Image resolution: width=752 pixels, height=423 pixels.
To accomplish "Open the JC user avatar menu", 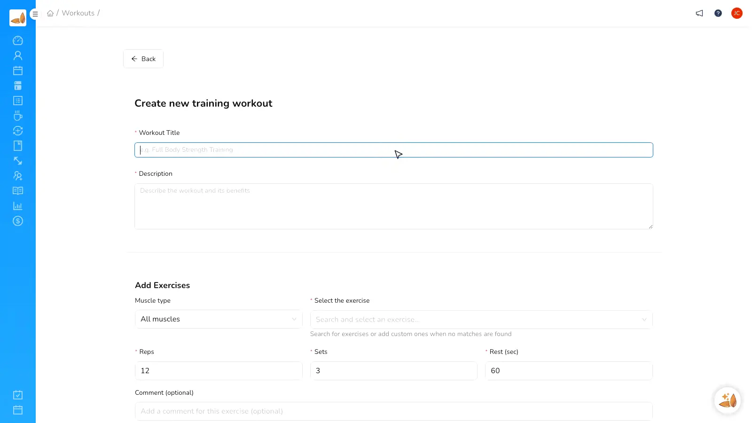I will coord(737,13).
